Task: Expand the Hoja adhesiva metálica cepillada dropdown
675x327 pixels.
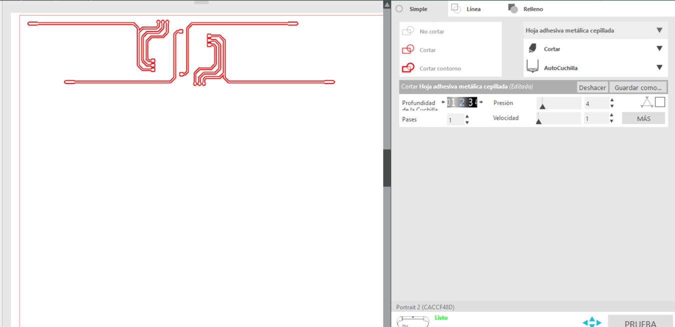Action: (x=659, y=30)
